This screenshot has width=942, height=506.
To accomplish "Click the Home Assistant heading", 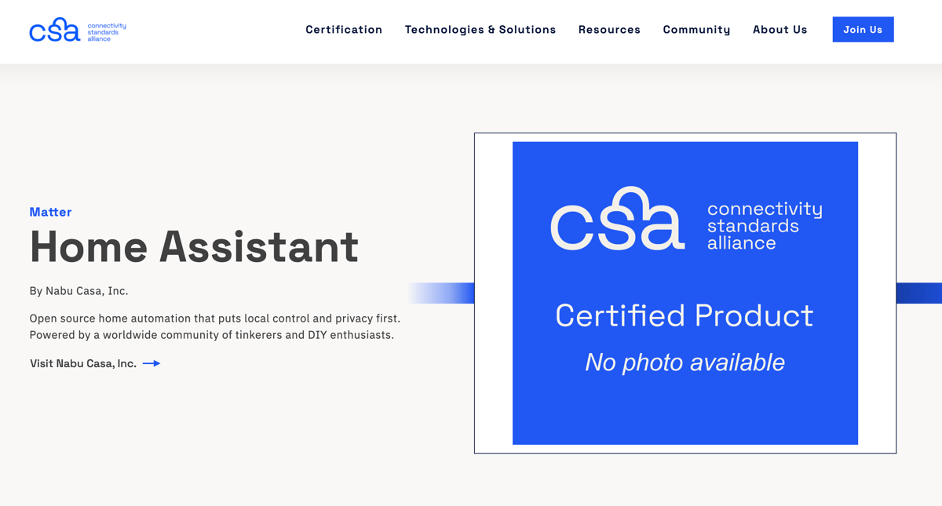I will click(x=193, y=247).
